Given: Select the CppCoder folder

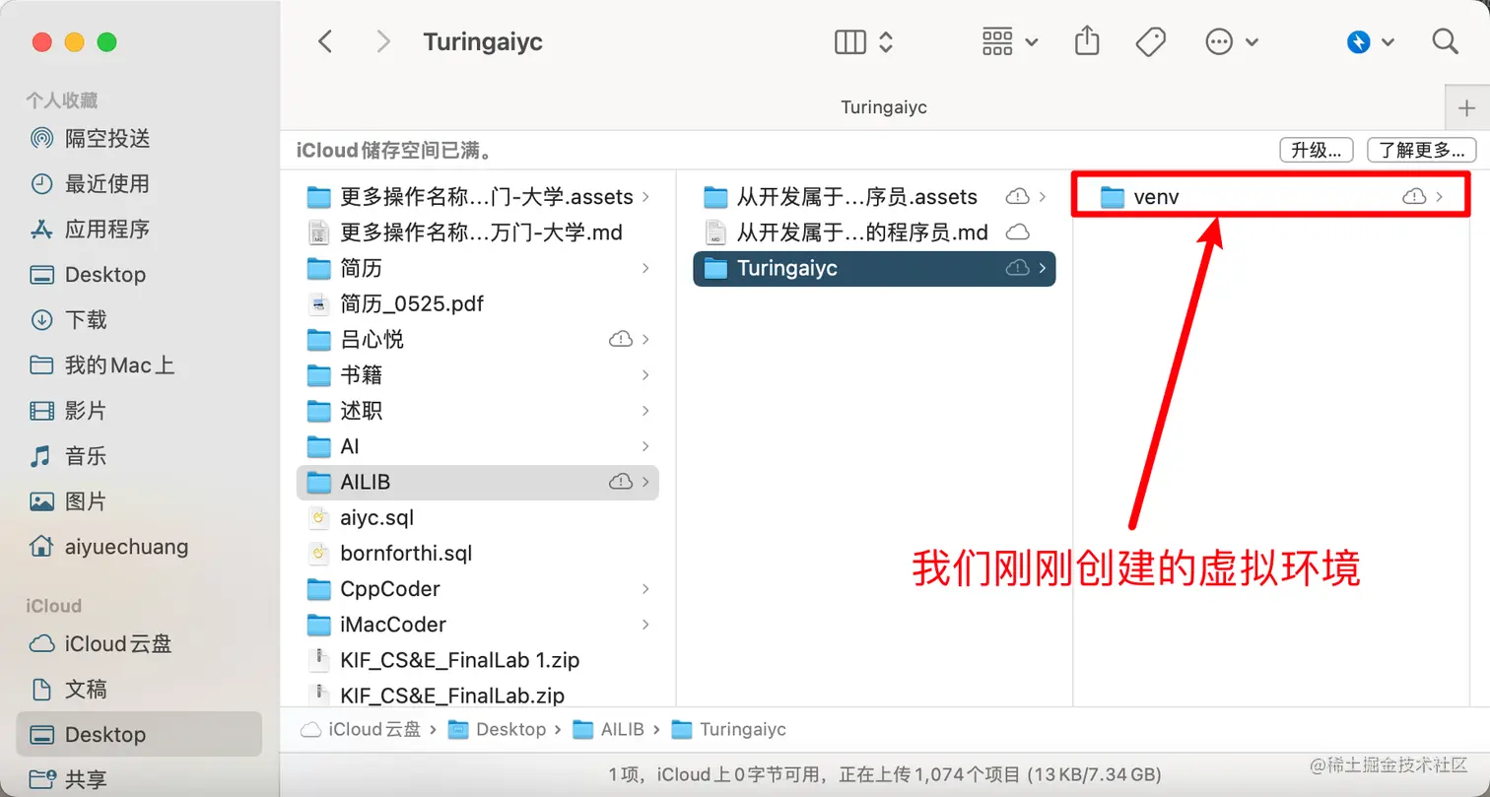Looking at the screenshot, I should [477, 588].
